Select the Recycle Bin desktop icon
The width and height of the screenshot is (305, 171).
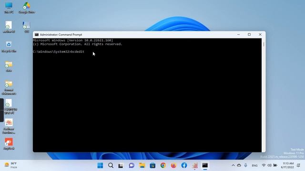coord(9,47)
